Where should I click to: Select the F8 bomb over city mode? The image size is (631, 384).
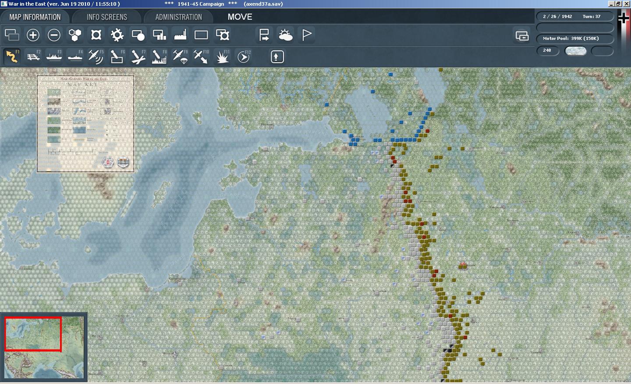click(159, 57)
